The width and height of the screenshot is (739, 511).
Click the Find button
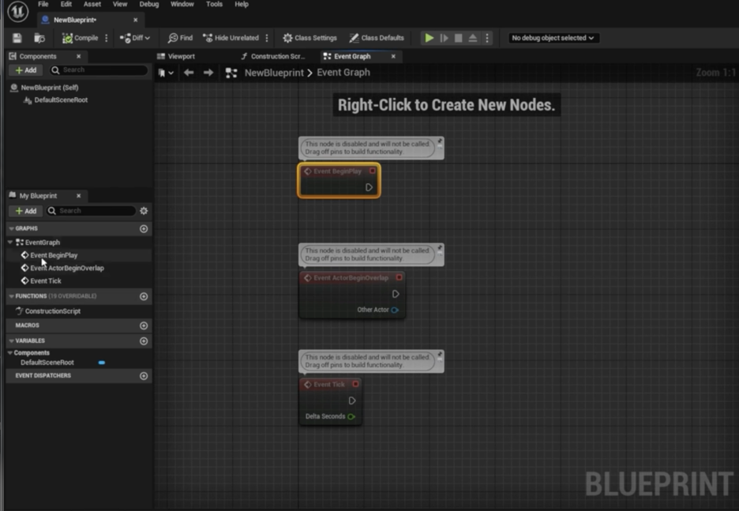pos(180,38)
